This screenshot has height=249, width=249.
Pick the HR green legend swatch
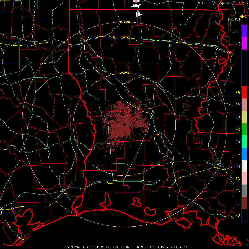[x=244, y=129]
